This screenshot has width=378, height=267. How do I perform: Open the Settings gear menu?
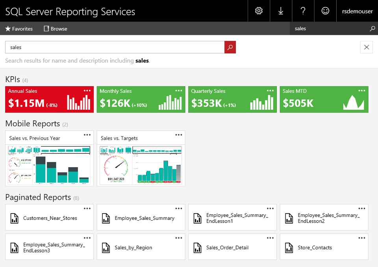click(x=259, y=11)
